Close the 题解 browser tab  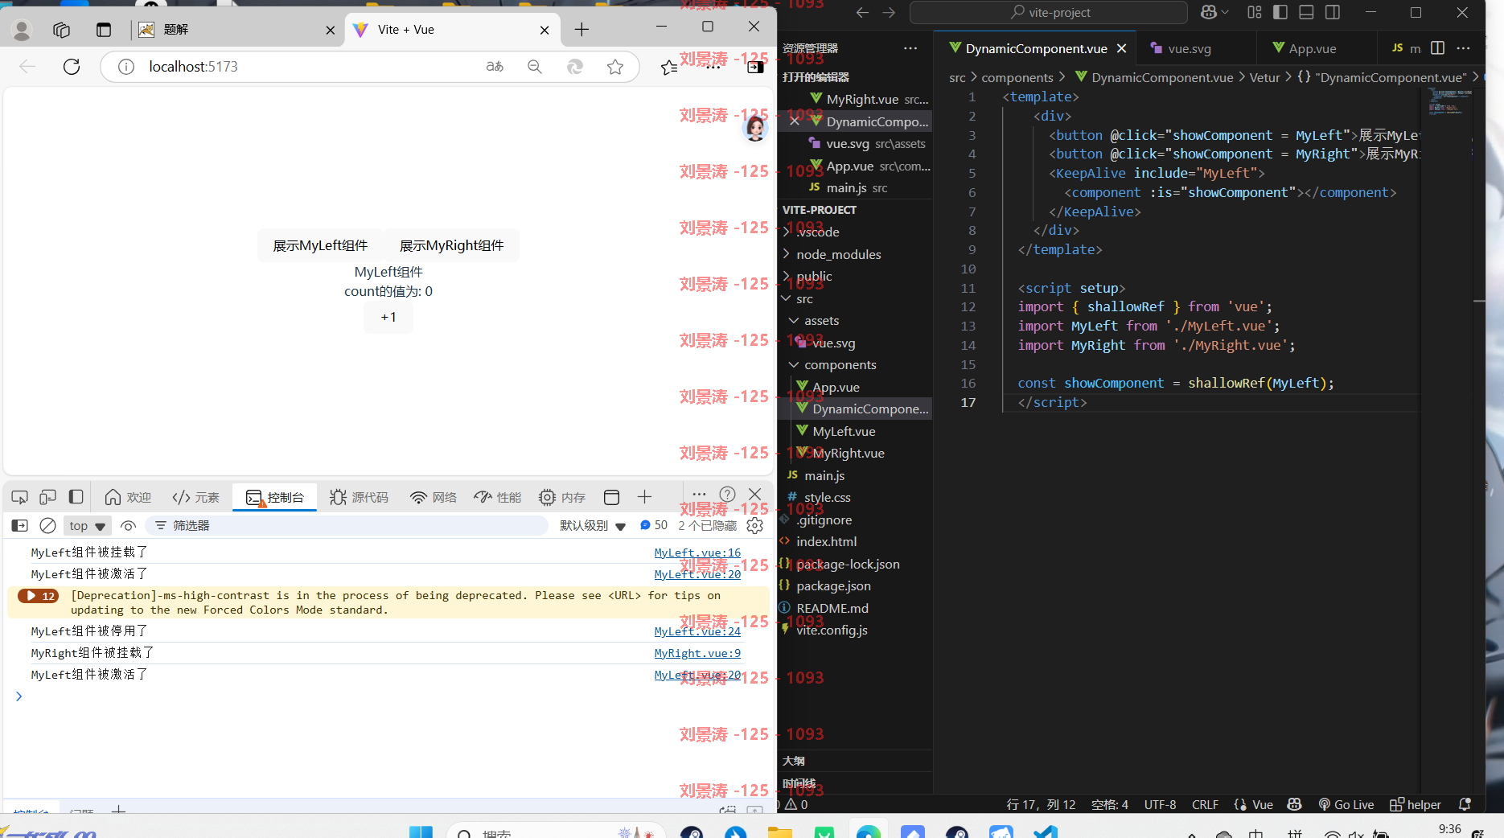click(331, 31)
